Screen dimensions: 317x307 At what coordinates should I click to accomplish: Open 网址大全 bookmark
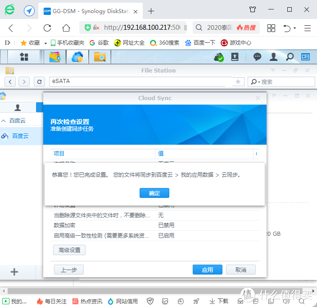coord(129,43)
